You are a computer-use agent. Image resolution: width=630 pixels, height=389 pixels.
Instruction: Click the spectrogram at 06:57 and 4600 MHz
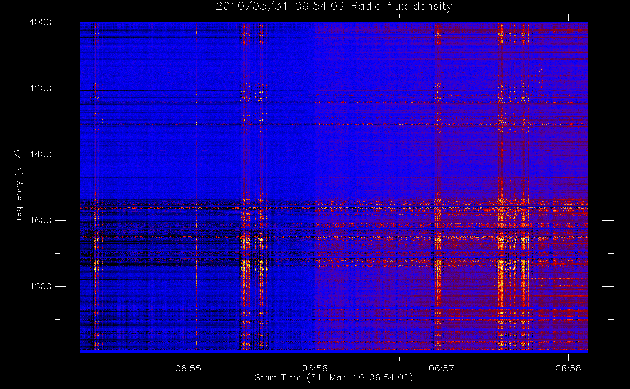pos(442,221)
